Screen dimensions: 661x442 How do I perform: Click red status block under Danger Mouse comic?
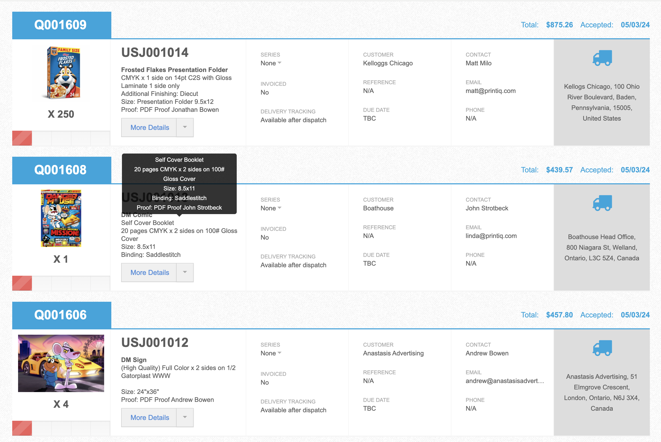pos(22,283)
